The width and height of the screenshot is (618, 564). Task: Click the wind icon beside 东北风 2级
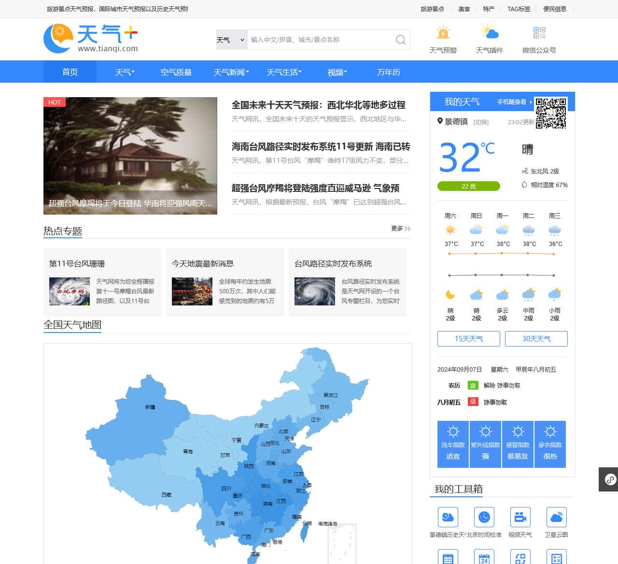pyautogui.click(x=525, y=171)
